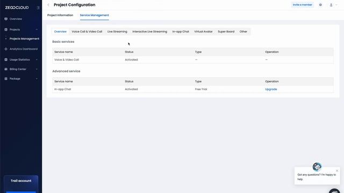The width and height of the screenshot is (344, 193).
Task: Click the Advanced service heading
Action: click(x=66, y=71)
